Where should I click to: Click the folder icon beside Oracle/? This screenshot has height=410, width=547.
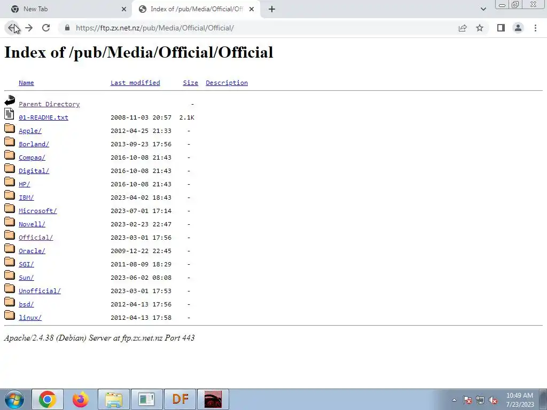coord(10,248)
